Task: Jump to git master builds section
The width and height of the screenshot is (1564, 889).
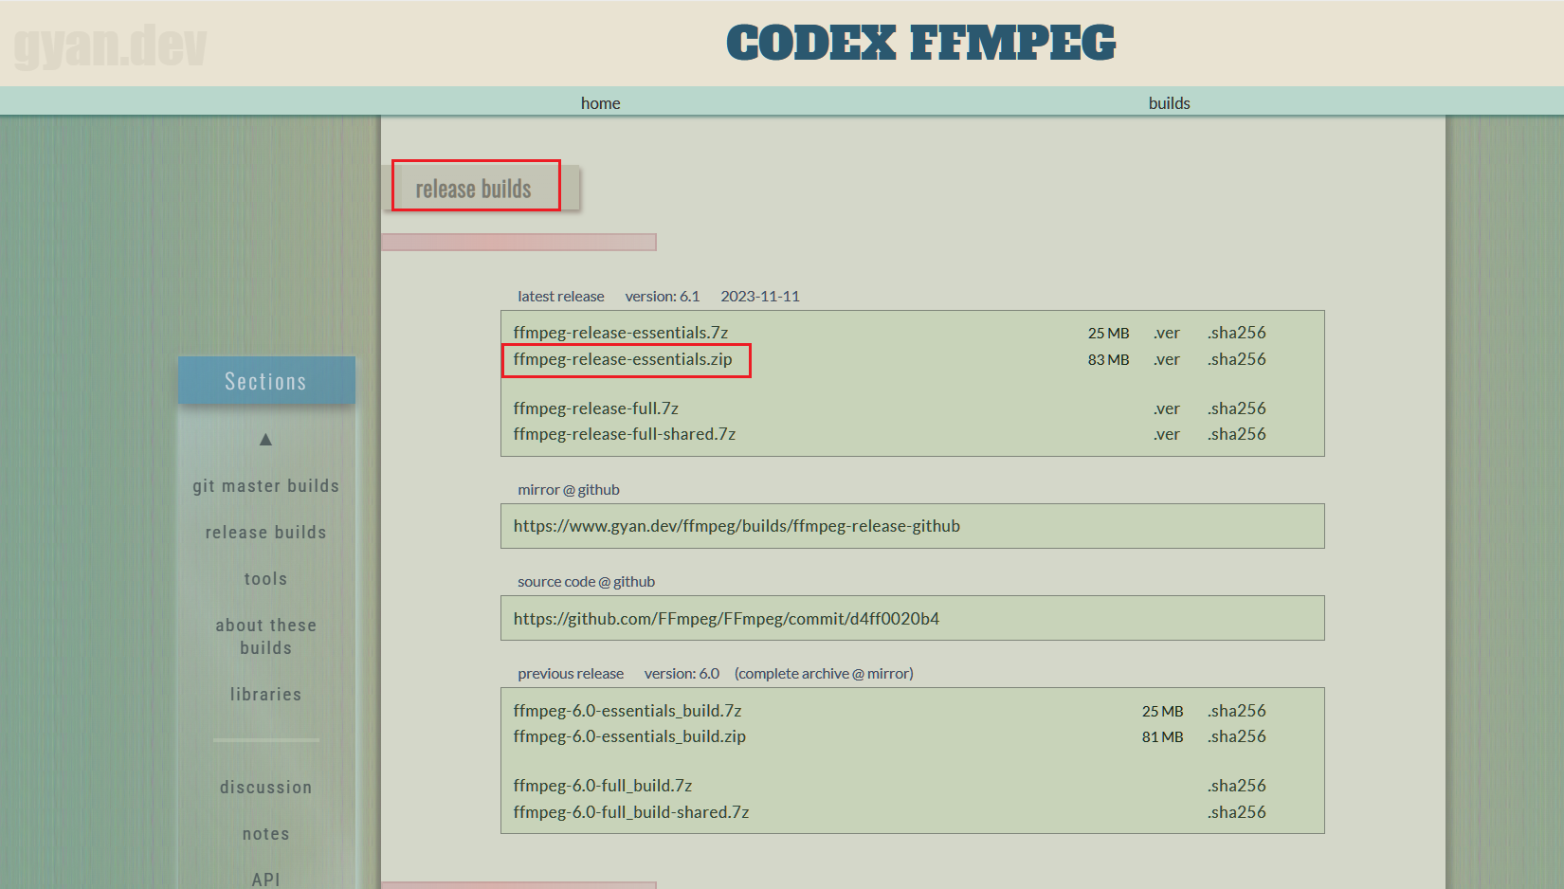Action: pyautogui.click(x=265, y=486)
